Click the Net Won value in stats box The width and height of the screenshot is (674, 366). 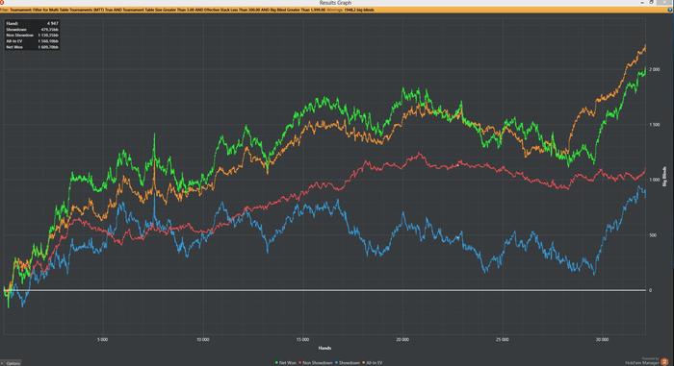tap(48, 47)
